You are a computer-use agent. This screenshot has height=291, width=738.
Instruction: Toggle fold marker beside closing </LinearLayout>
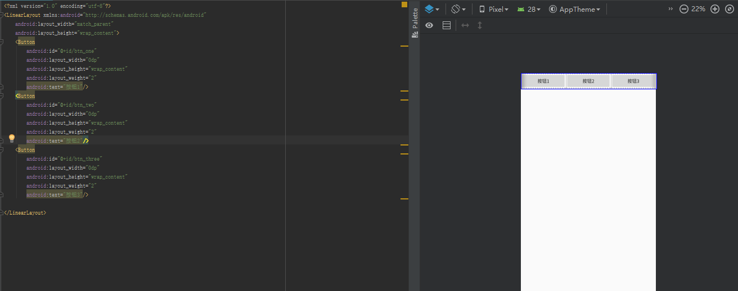pos(2,213)
